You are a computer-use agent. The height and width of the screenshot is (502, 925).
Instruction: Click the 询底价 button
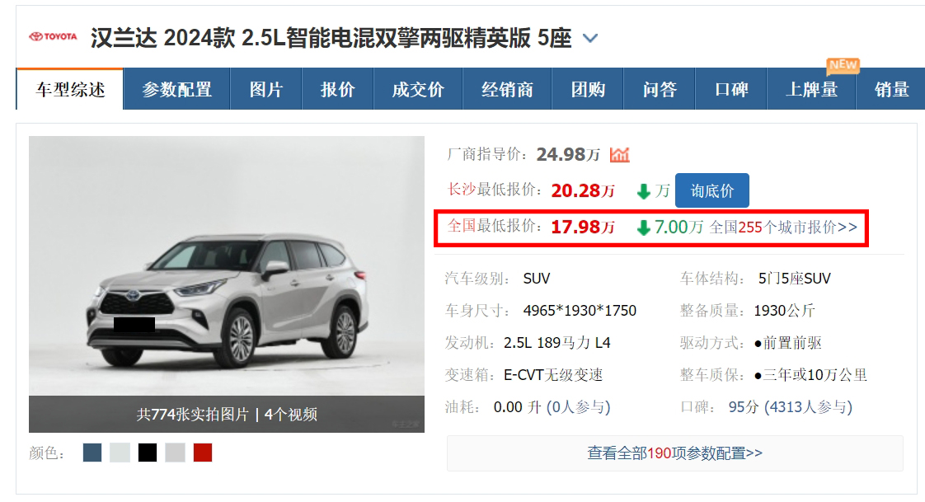coord(712,190)
